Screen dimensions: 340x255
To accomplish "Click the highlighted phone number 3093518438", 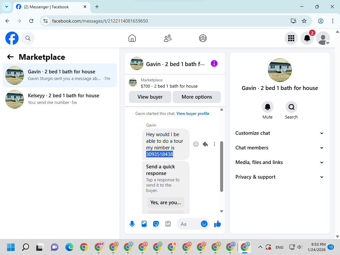I will 159,154.
